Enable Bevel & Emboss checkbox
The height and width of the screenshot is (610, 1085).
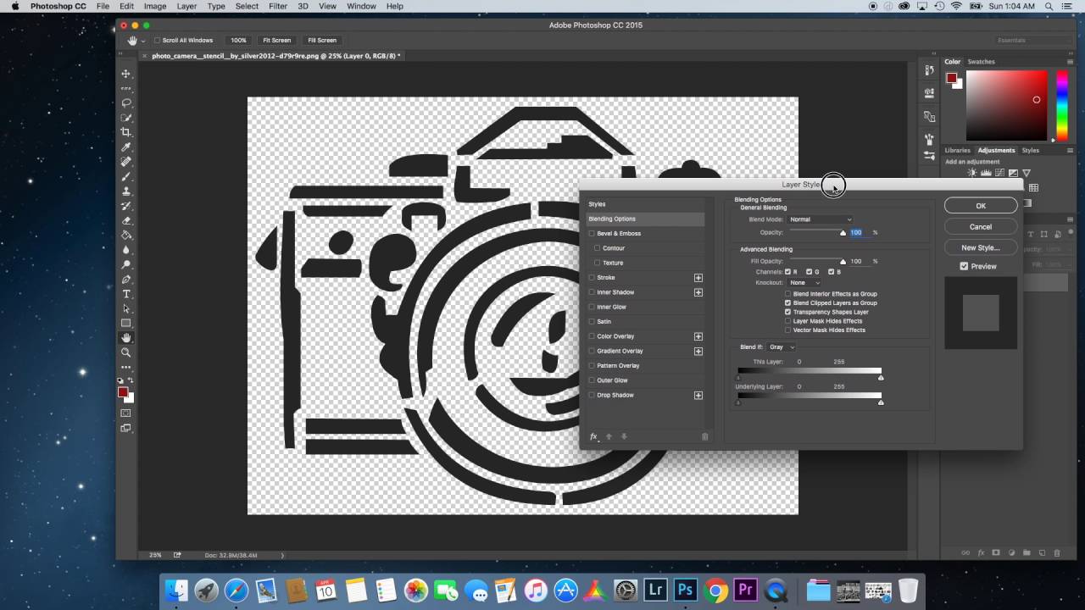(592, 234)
